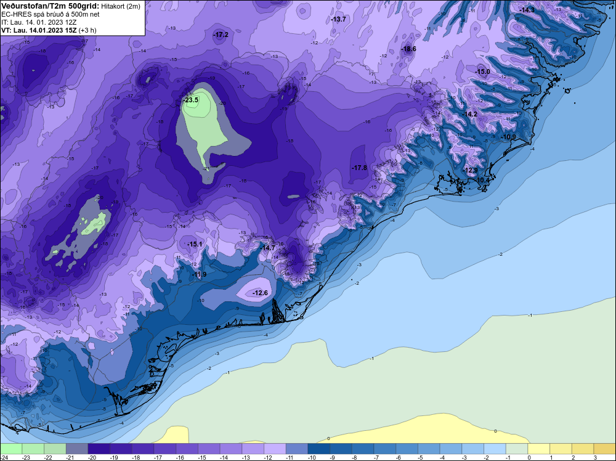Image resolution: width=616 pixels, height=461 pixels.
Task: Click the -12.6 temperature value
Action: pyautogui.click(x=260, y=293)
